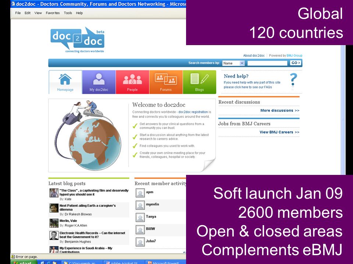353x264 pixels.
Task: Open the File menu
Action: [x=18, y=13]
